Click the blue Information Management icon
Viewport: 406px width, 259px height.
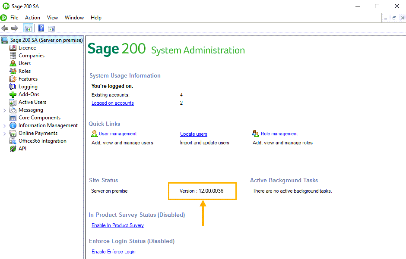tap(13, 125)
